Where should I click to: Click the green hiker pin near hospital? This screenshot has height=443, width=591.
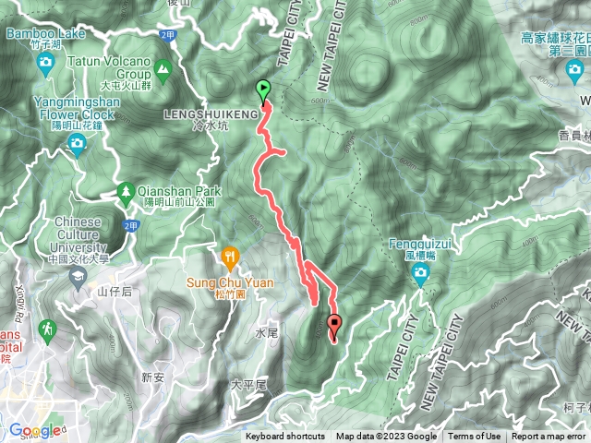pos(47,332)
